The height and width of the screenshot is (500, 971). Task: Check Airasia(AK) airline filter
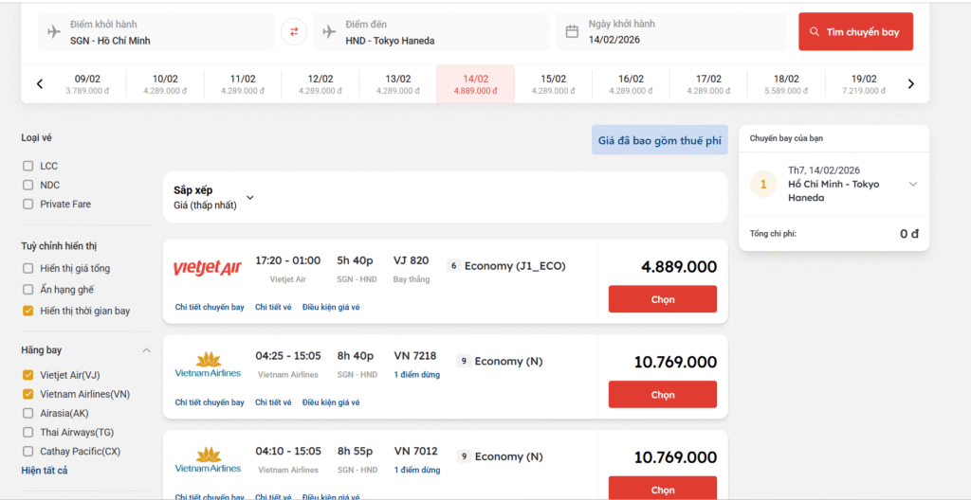[x=27, y=414]
